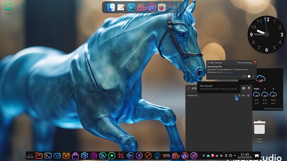
Task: Open the purple circled 'a' app icon
Action: [x=139, y=156]
